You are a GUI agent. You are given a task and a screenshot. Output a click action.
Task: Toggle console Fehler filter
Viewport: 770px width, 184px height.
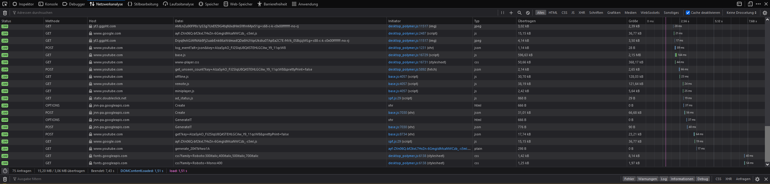pyautogui.click(x=629, y=179)
